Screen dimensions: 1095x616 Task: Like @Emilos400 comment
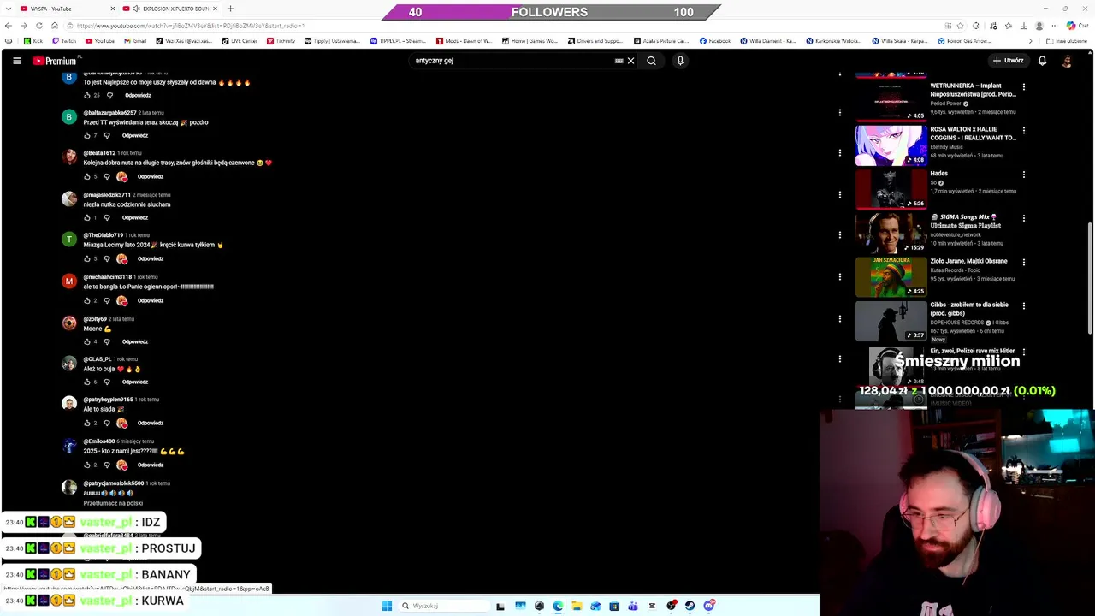point(86,465)
